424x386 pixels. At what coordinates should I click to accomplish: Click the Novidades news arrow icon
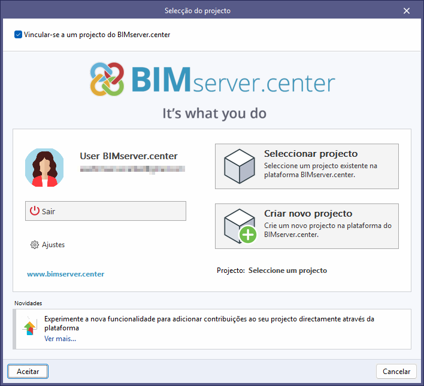(x=29, y=327)
